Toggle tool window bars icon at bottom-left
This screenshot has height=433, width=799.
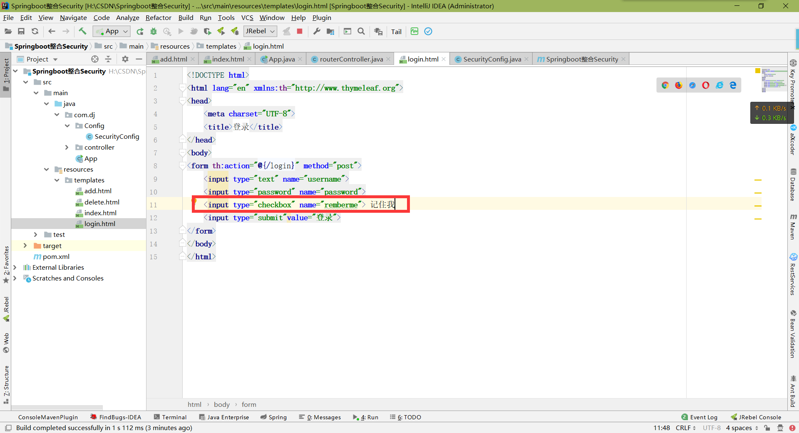8,428
